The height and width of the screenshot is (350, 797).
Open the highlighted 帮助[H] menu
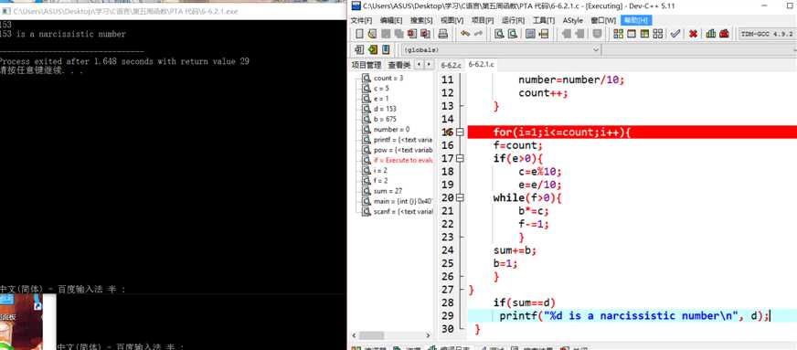point(636,20)
